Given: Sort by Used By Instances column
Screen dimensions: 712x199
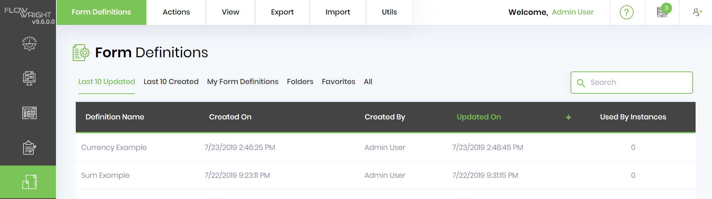Looking at the screenshot, I should point(633,117).
